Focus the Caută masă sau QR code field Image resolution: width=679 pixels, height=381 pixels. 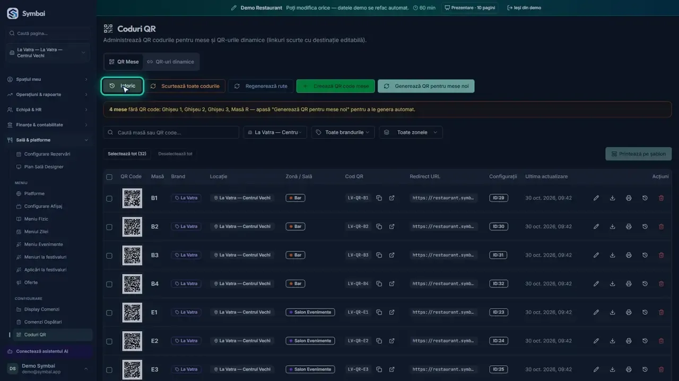point(171,132)
